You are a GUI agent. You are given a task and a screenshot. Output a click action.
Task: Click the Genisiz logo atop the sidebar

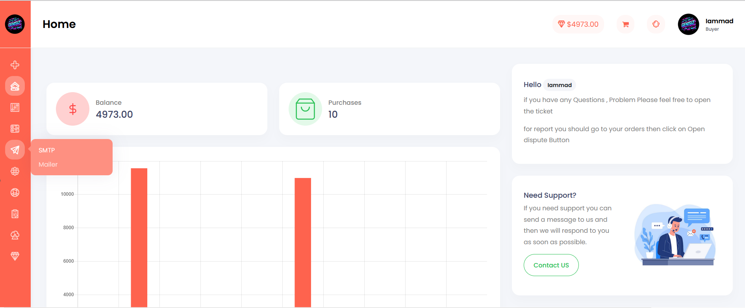tap(15, 24)
